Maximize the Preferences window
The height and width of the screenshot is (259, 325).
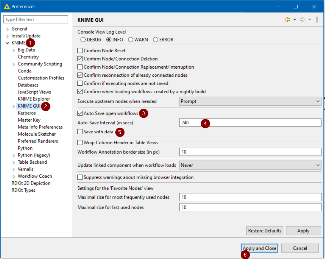click(296, 7)
